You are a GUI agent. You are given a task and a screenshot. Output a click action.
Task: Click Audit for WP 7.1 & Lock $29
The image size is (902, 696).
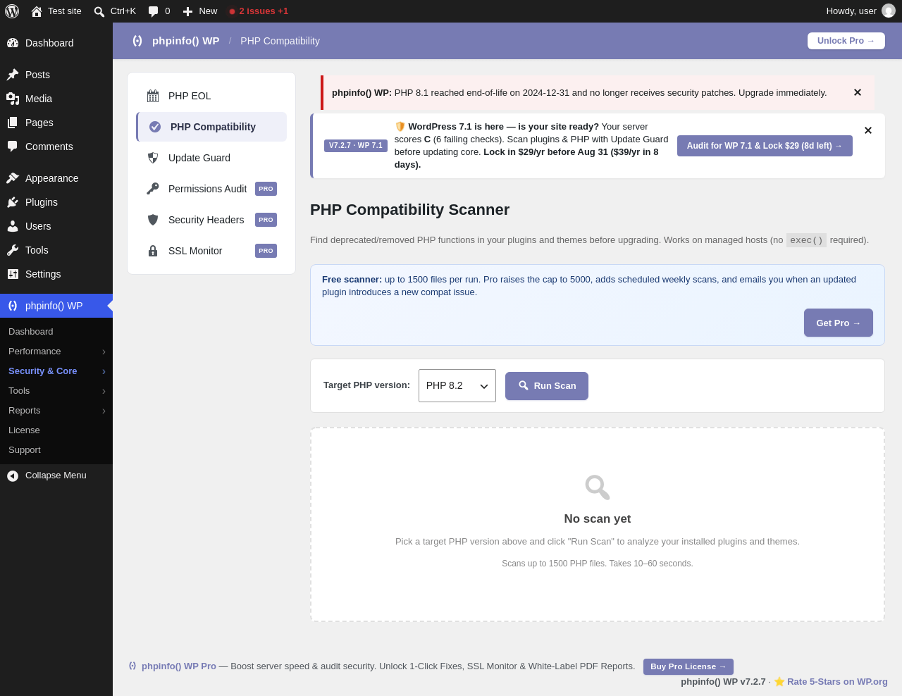(x=765, y=146)
